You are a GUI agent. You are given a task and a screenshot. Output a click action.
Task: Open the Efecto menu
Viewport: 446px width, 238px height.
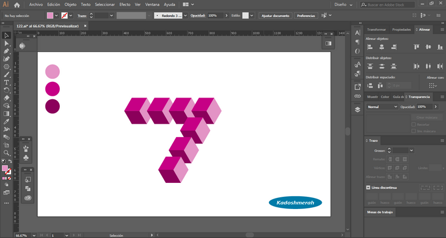(x=125, y=4)
